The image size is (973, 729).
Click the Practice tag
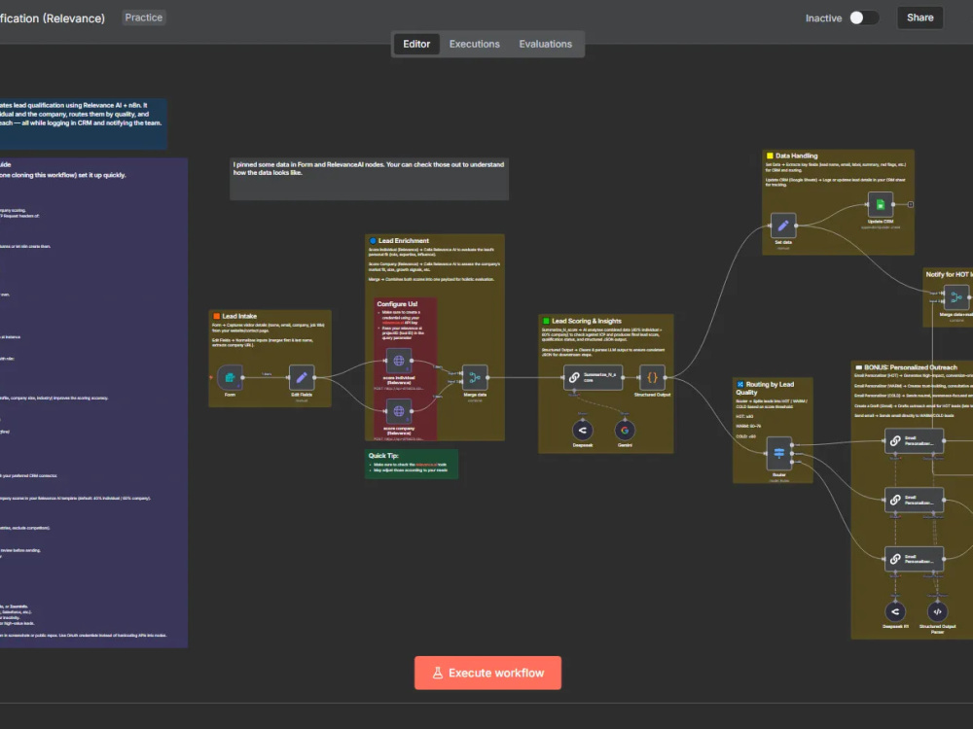[143, 17]
